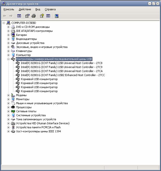Maximize the Диспетчер устройств window
The width and height of the screenshot is (161, 171).
(x=154, y=4)
